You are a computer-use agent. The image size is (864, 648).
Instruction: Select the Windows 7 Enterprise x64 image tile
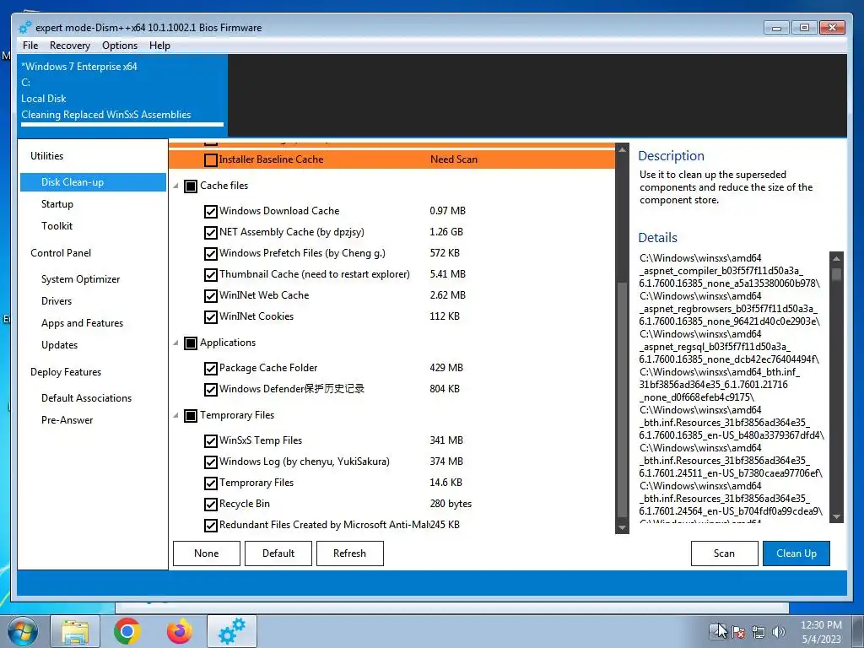point(122,94)
